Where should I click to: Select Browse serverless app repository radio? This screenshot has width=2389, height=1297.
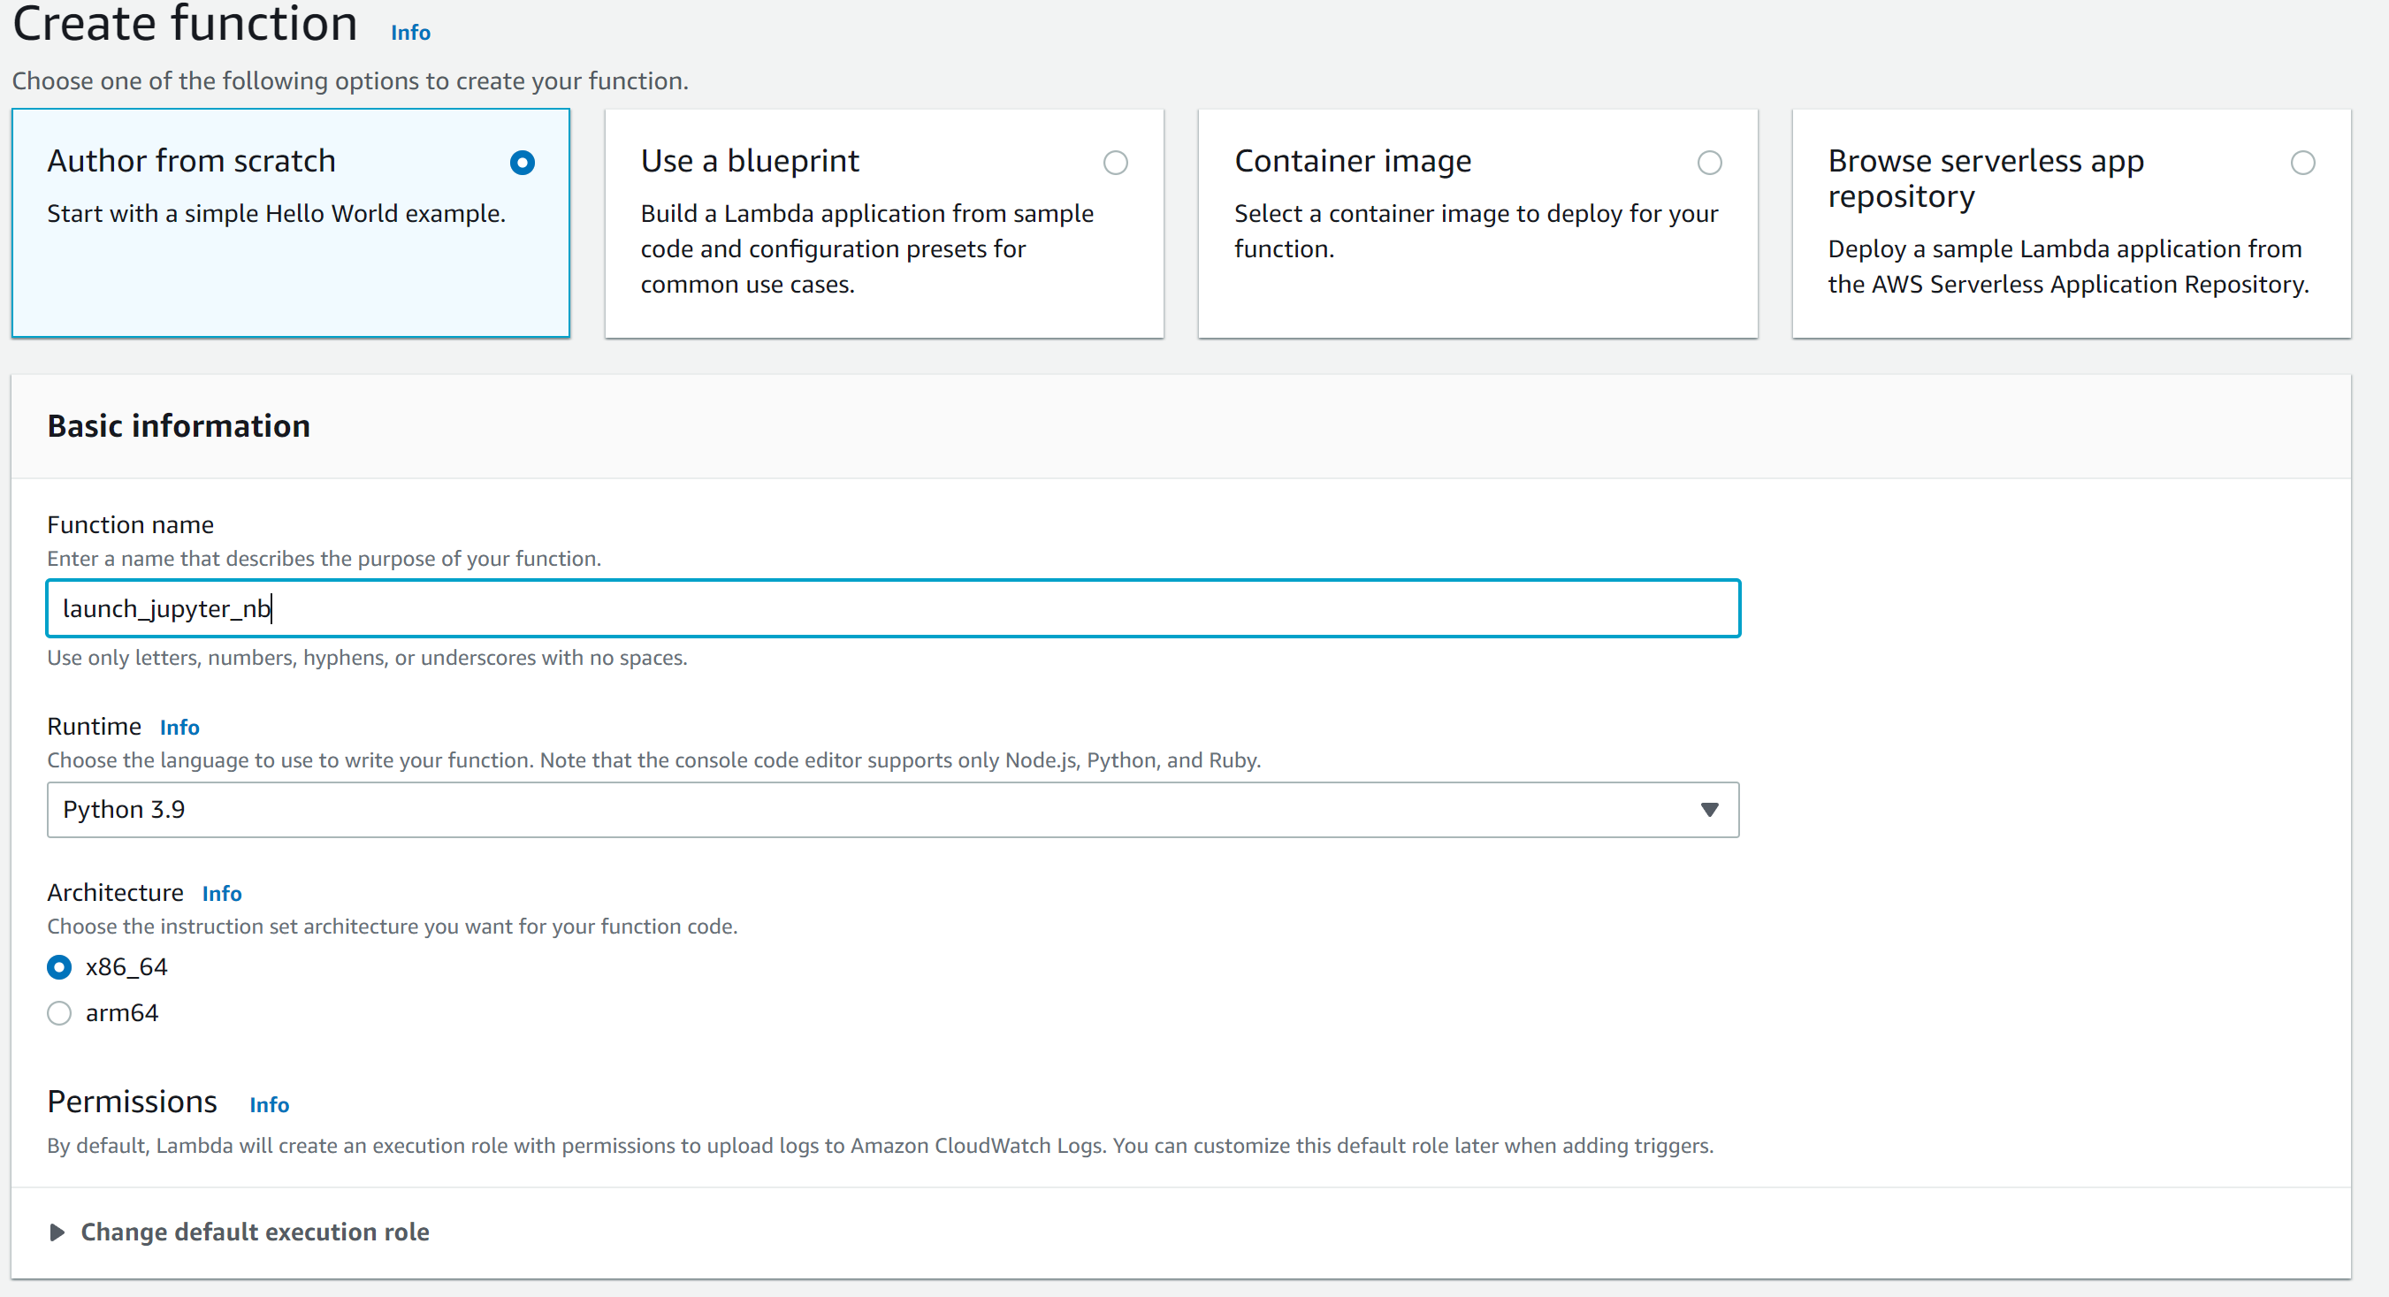point(2301,164)
